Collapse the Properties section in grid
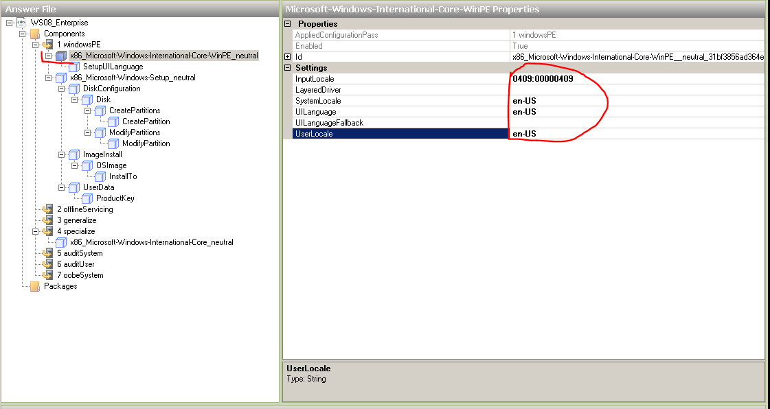The image size is (770, 409). (x=288, y=24)
